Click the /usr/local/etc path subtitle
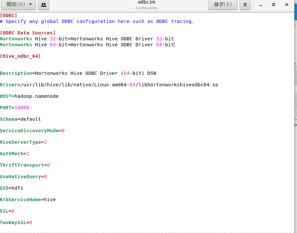This screenshot has height=233, width=297. [146, 8]
